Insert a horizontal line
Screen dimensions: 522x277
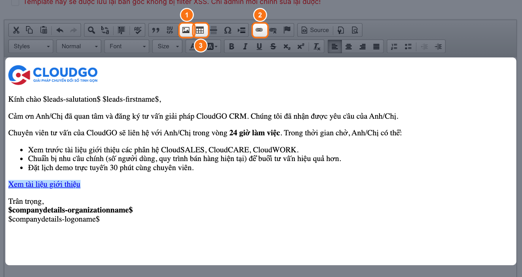(x=214, y=30)
